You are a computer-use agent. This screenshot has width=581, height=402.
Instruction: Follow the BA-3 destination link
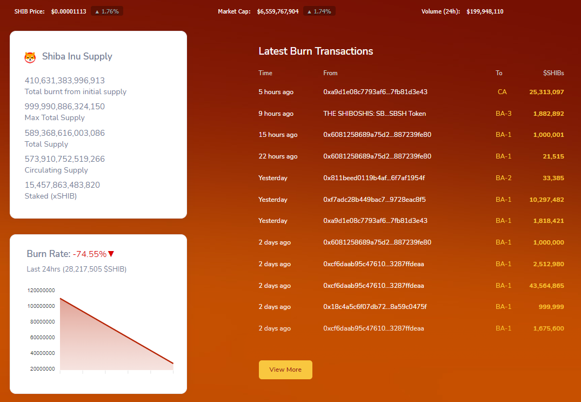(503, 114)
